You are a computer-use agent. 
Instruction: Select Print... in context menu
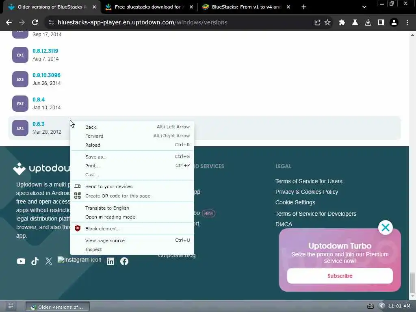[132, 166]
